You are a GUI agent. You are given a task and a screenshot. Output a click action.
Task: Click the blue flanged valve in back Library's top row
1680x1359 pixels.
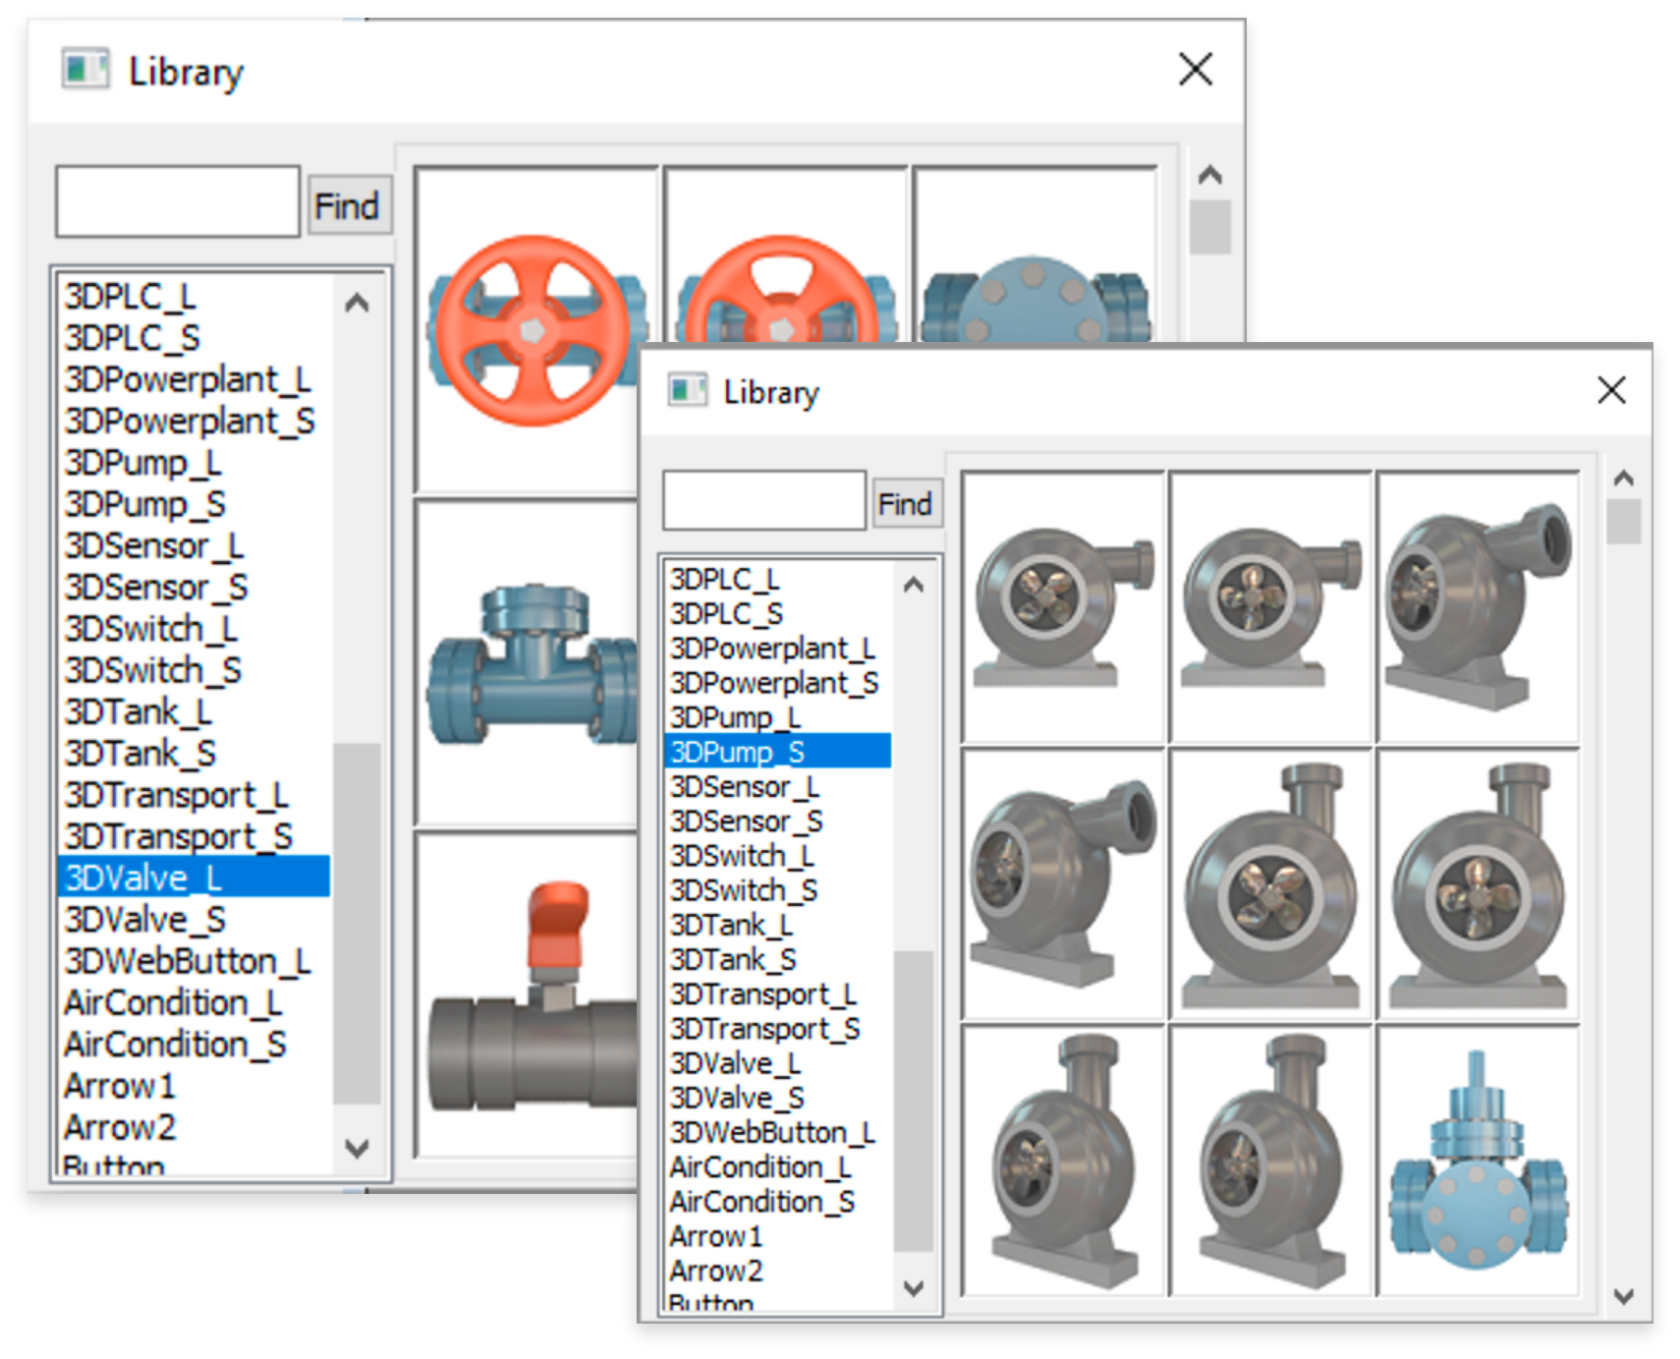coord(1034,295)
